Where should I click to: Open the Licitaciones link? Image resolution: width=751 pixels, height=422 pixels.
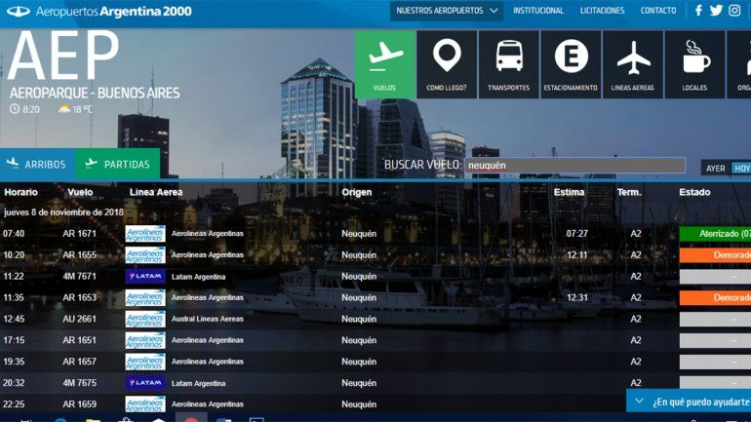tap(602, 11)
